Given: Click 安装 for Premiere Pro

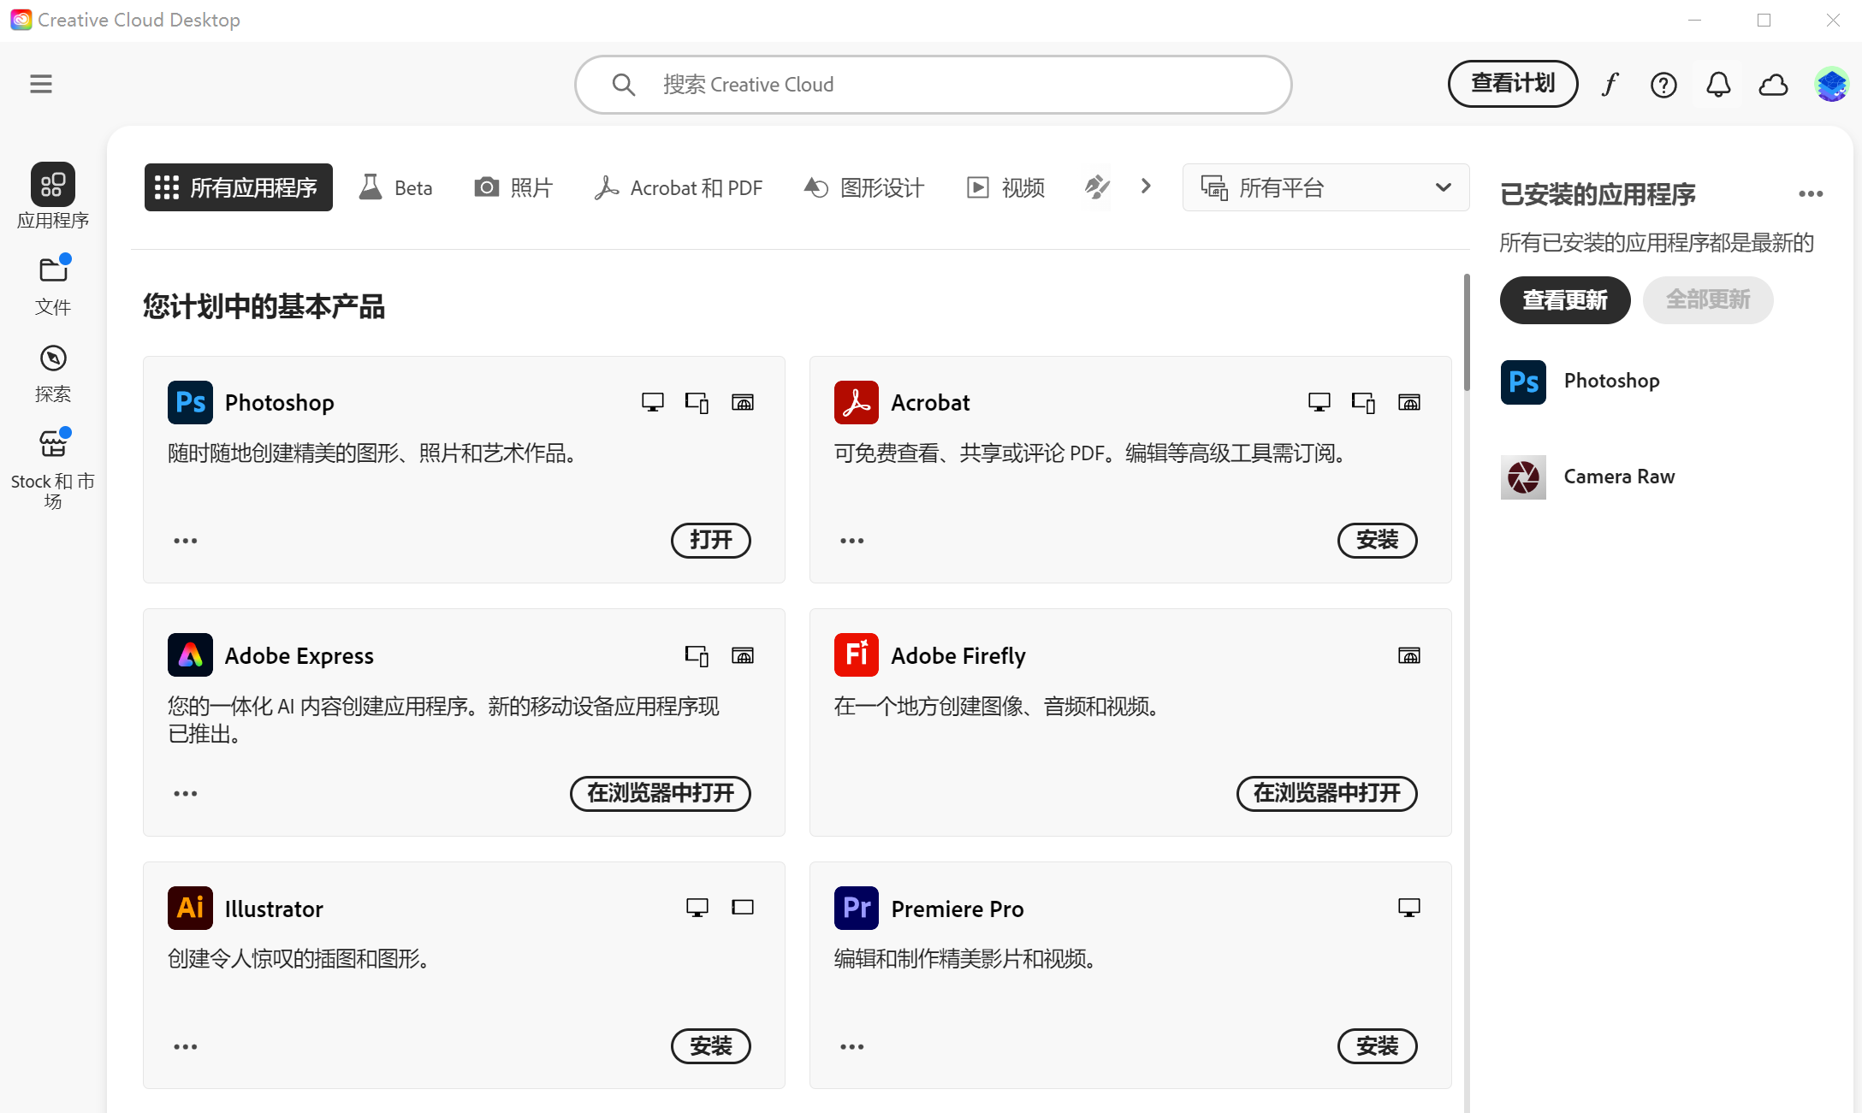Looking at the screenshot, I should (x=1378, y=1046).
